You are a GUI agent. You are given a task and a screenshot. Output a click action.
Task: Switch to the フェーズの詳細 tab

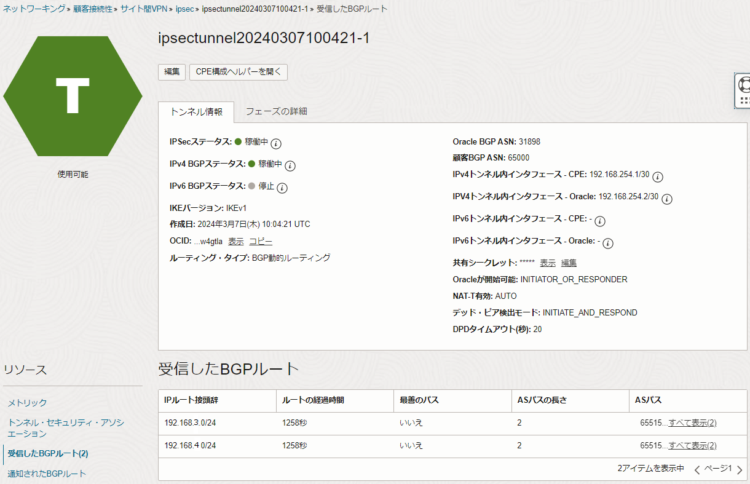(x=276, y=111)
